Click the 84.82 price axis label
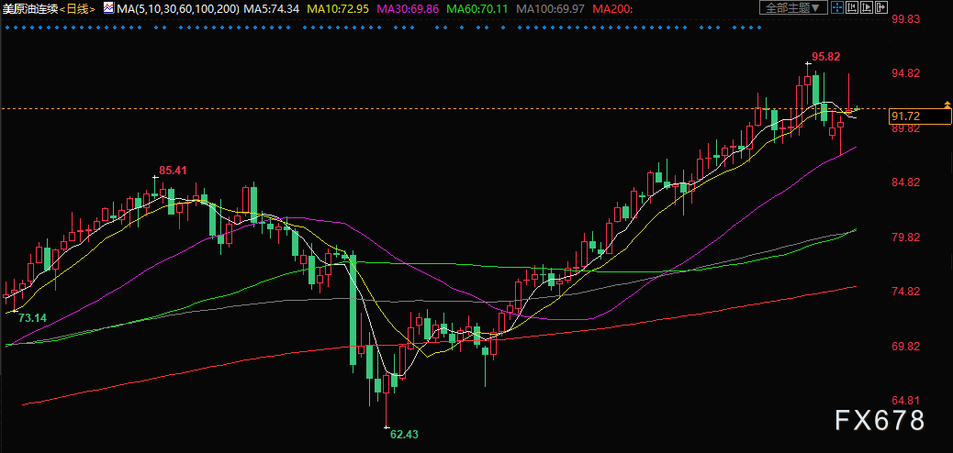Image resolution: width=953 pixels, height=453 pixels. (905, 182)
